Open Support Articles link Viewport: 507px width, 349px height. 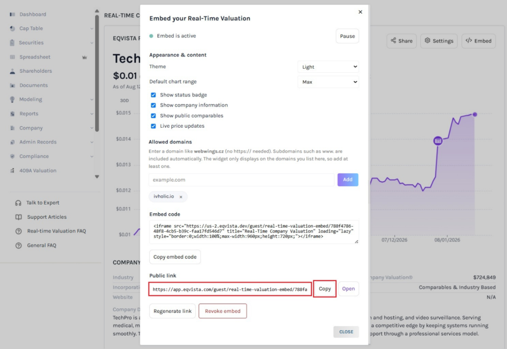point(47,217)
